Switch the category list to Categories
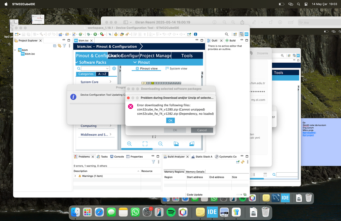 (x=86, y=74)
